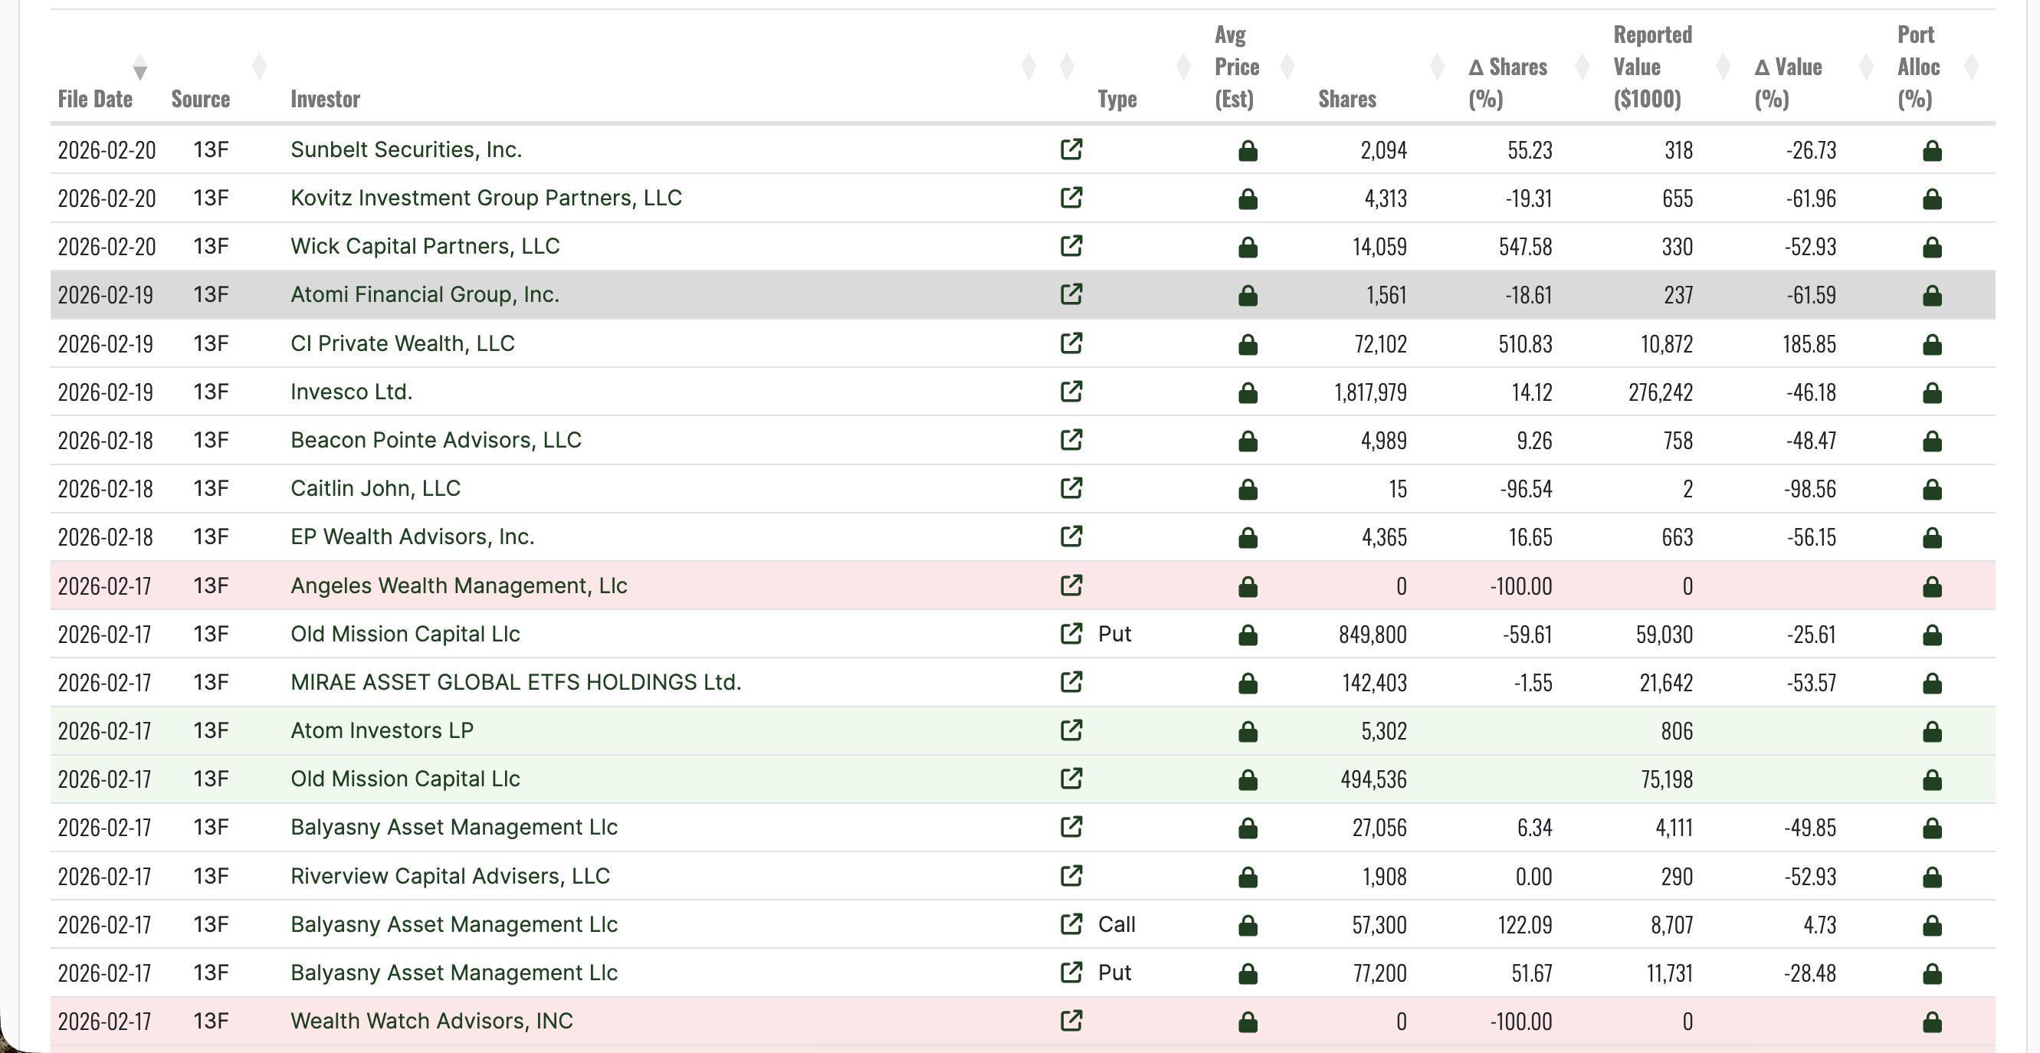The width and height of the screenshot is (2040, 1053).
Task: Unlock Port Alloc for EP Wealth Advisors
Action: pos(1932,536)
